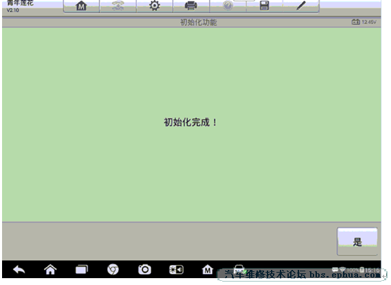Open brightness and volume shortcut

176,269
